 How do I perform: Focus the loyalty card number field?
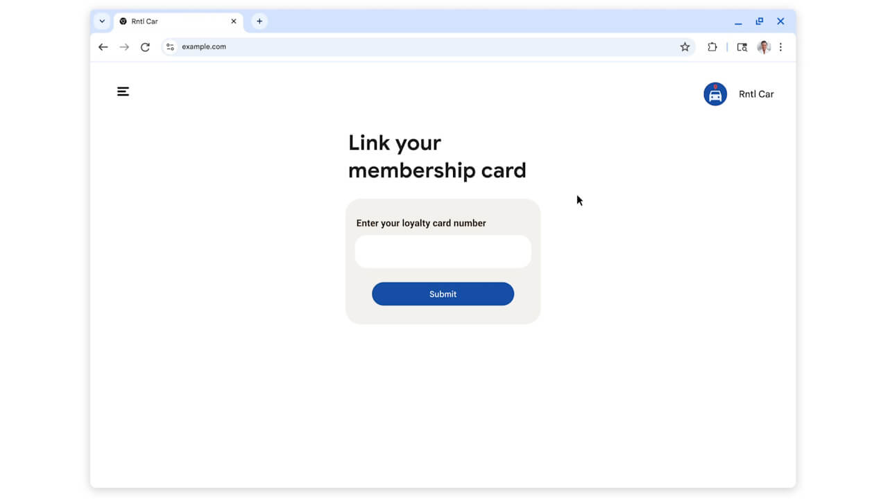click(443, 252)
